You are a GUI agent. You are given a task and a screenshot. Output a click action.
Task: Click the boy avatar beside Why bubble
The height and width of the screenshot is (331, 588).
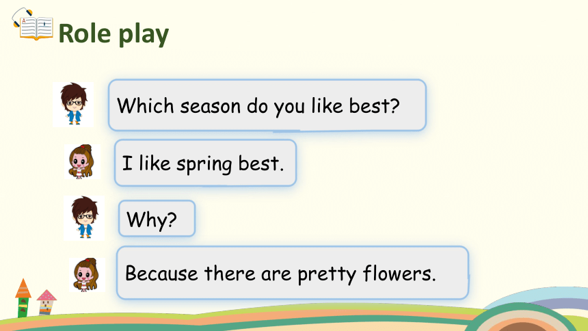click(x=84, y=217)
